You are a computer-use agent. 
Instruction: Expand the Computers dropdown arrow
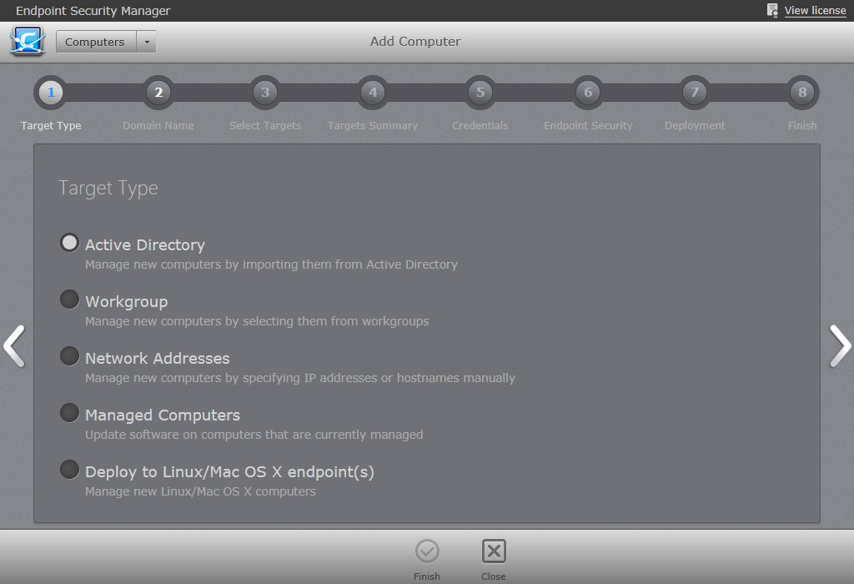click(x=147, y=42)
